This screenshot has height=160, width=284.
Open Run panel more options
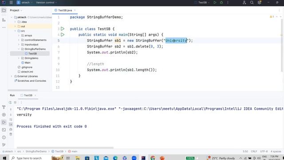tap(21, 103)
